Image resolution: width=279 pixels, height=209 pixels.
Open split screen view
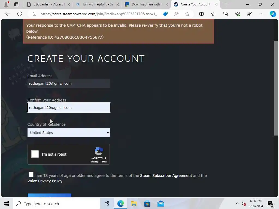click(201, 14)
